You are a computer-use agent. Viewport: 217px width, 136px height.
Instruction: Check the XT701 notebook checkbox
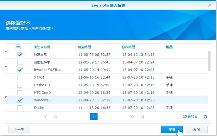click(20, 77)
